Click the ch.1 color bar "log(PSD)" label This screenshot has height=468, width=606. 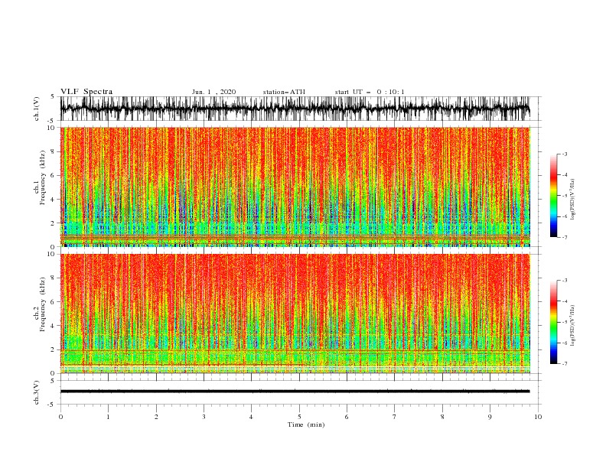click(x=572, y=200)
